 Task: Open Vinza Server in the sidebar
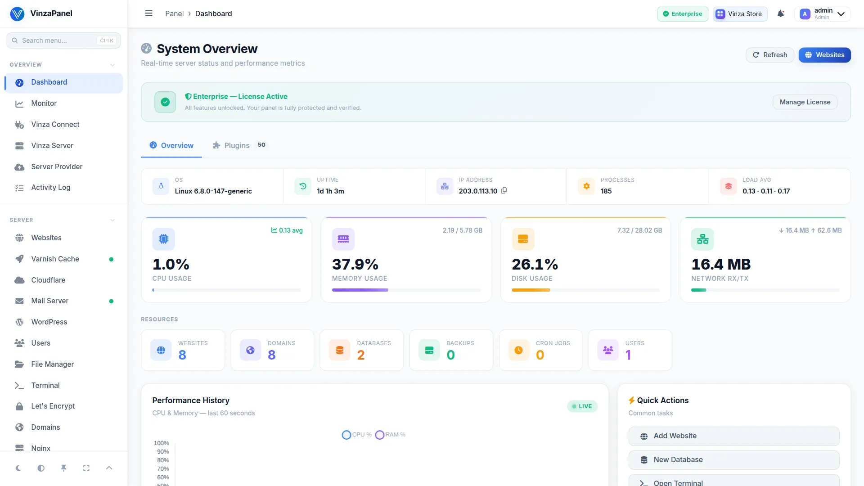63,146
